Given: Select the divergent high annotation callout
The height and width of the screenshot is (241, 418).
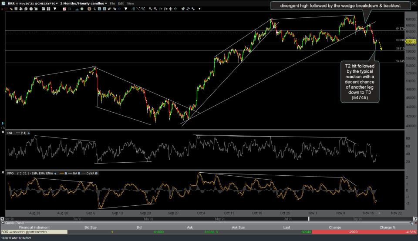Looking at the screenshot, I should (341, 6).
